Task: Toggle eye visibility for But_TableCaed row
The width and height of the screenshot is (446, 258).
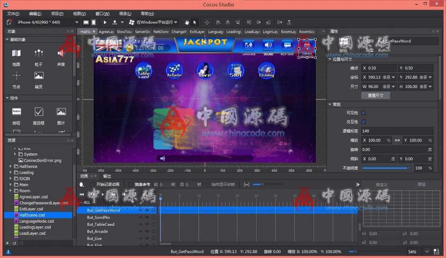Action: coord(147,224)
